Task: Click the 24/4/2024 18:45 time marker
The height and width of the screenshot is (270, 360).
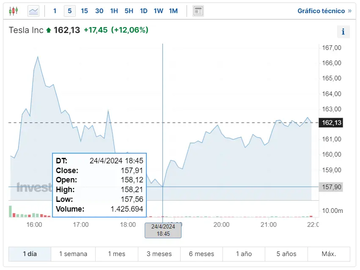Action: [163, 230]
